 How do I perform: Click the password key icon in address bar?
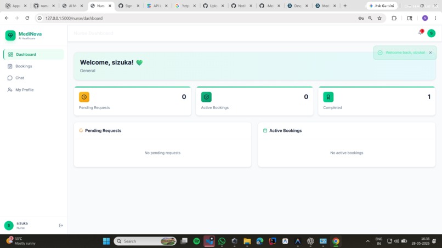pyautogui.click(x=361, y=18)
